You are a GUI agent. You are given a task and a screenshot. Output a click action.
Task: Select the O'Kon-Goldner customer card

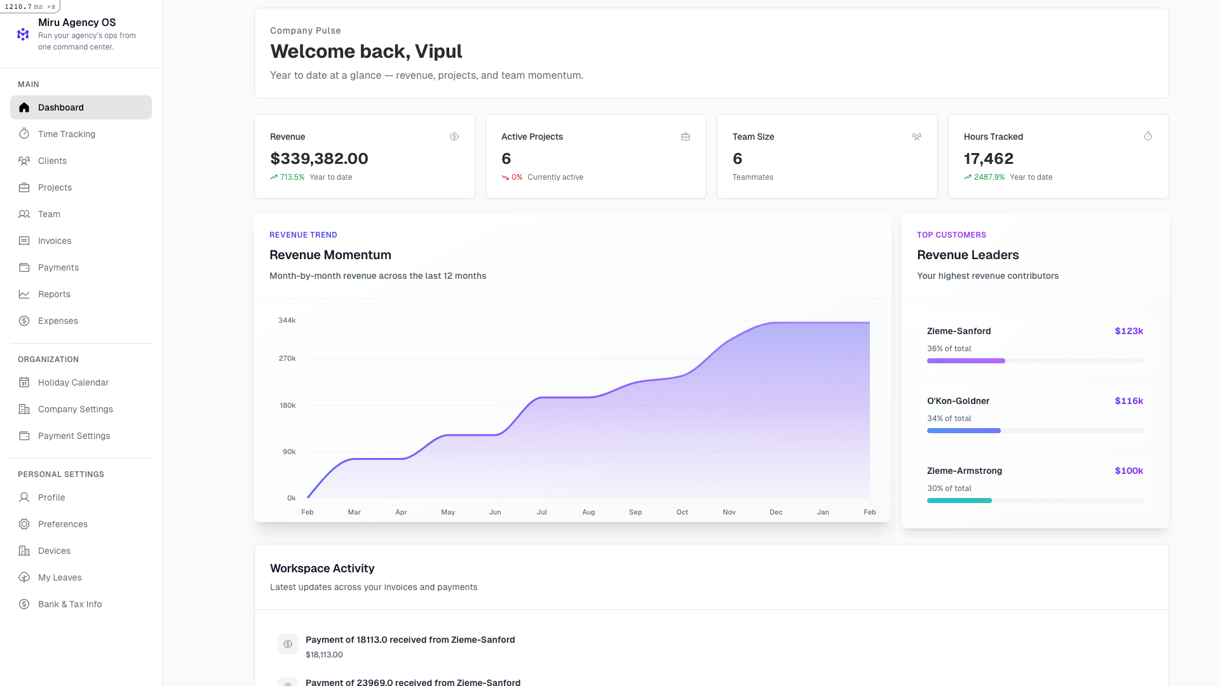(x=1034, y=413)
